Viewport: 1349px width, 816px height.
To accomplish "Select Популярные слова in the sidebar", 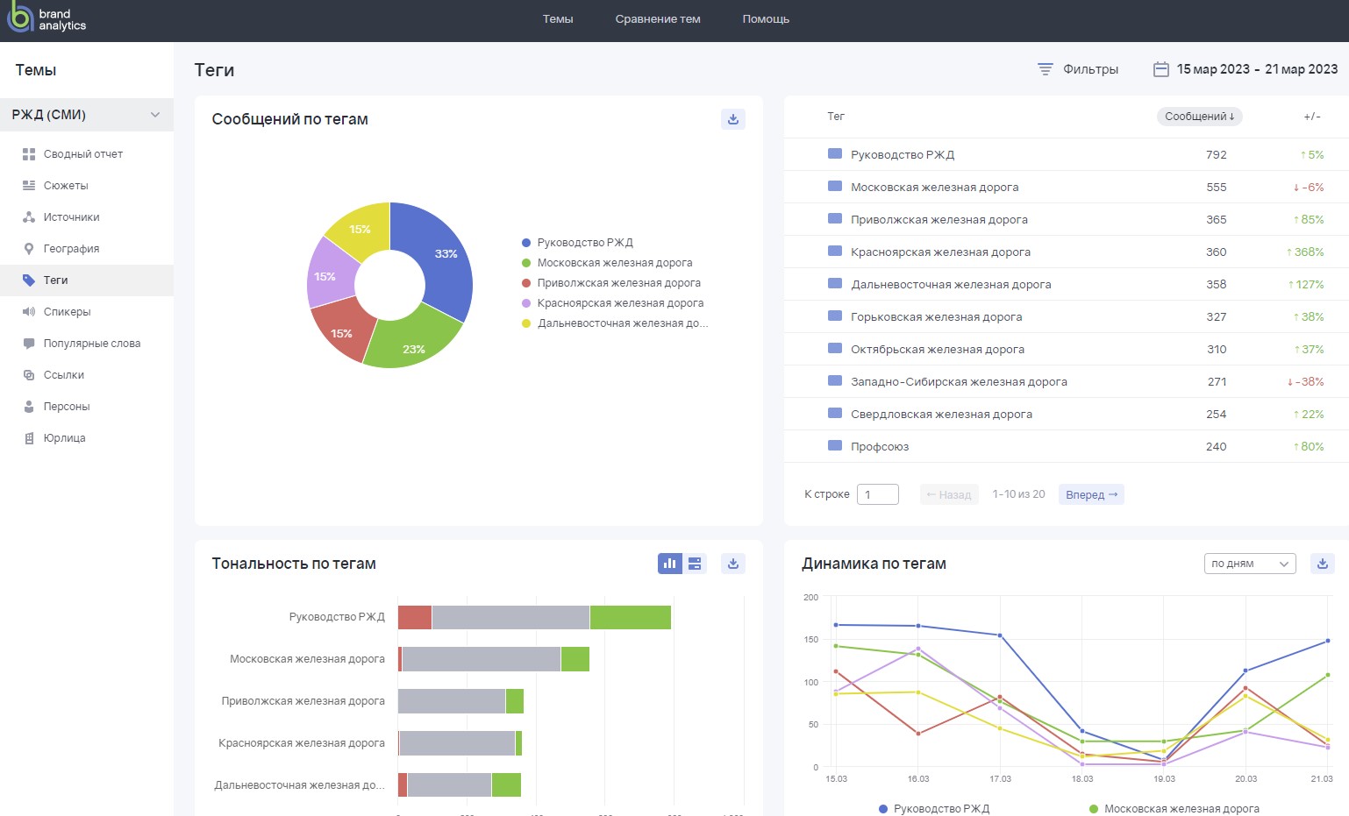I will click(x=92, y=343).
